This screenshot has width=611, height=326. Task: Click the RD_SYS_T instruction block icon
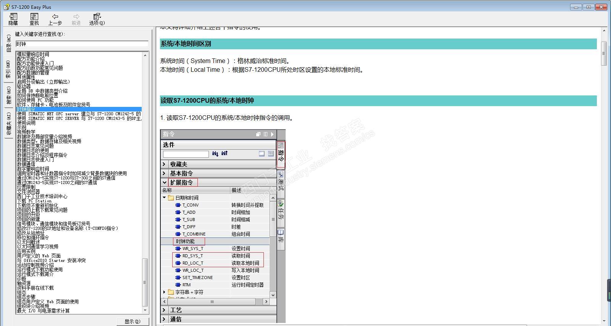(178, 256)
